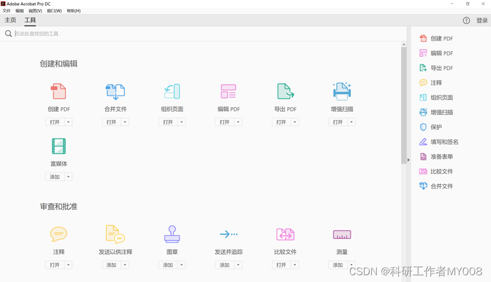Click the 图章 stamp icon
Screen dimensions: 491x282
pyautogui.click(x=172, y=234)
